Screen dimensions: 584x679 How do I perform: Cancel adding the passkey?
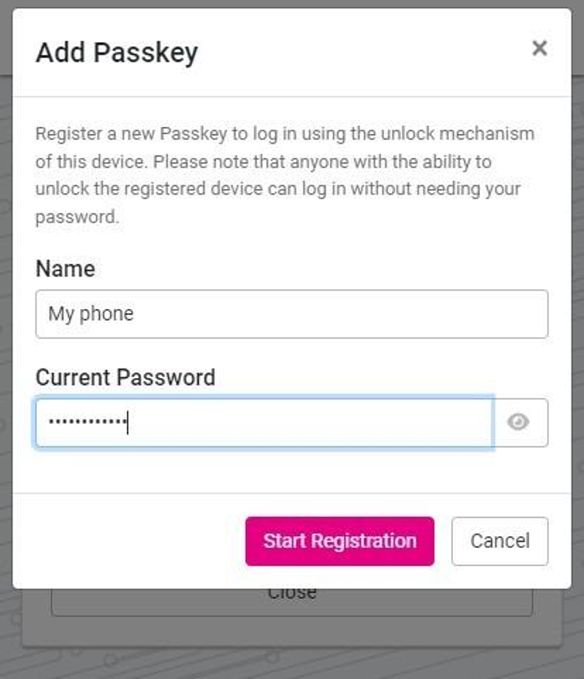tap(500, 542)
